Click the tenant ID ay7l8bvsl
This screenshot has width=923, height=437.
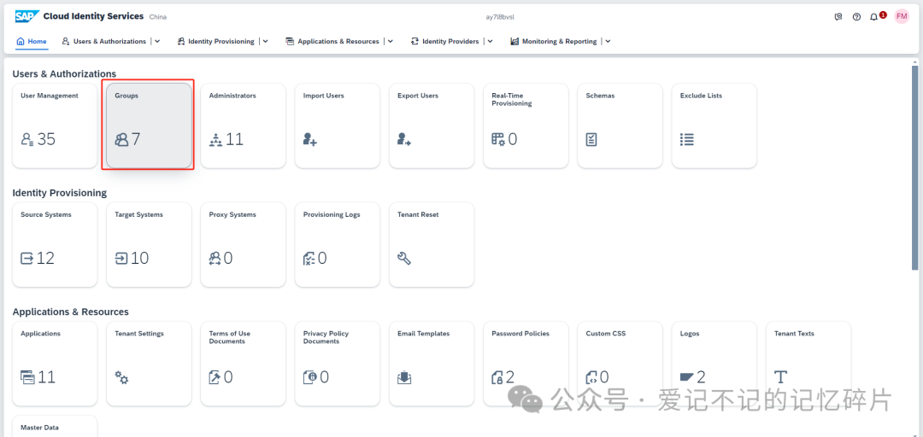click(x=500, y=17)
